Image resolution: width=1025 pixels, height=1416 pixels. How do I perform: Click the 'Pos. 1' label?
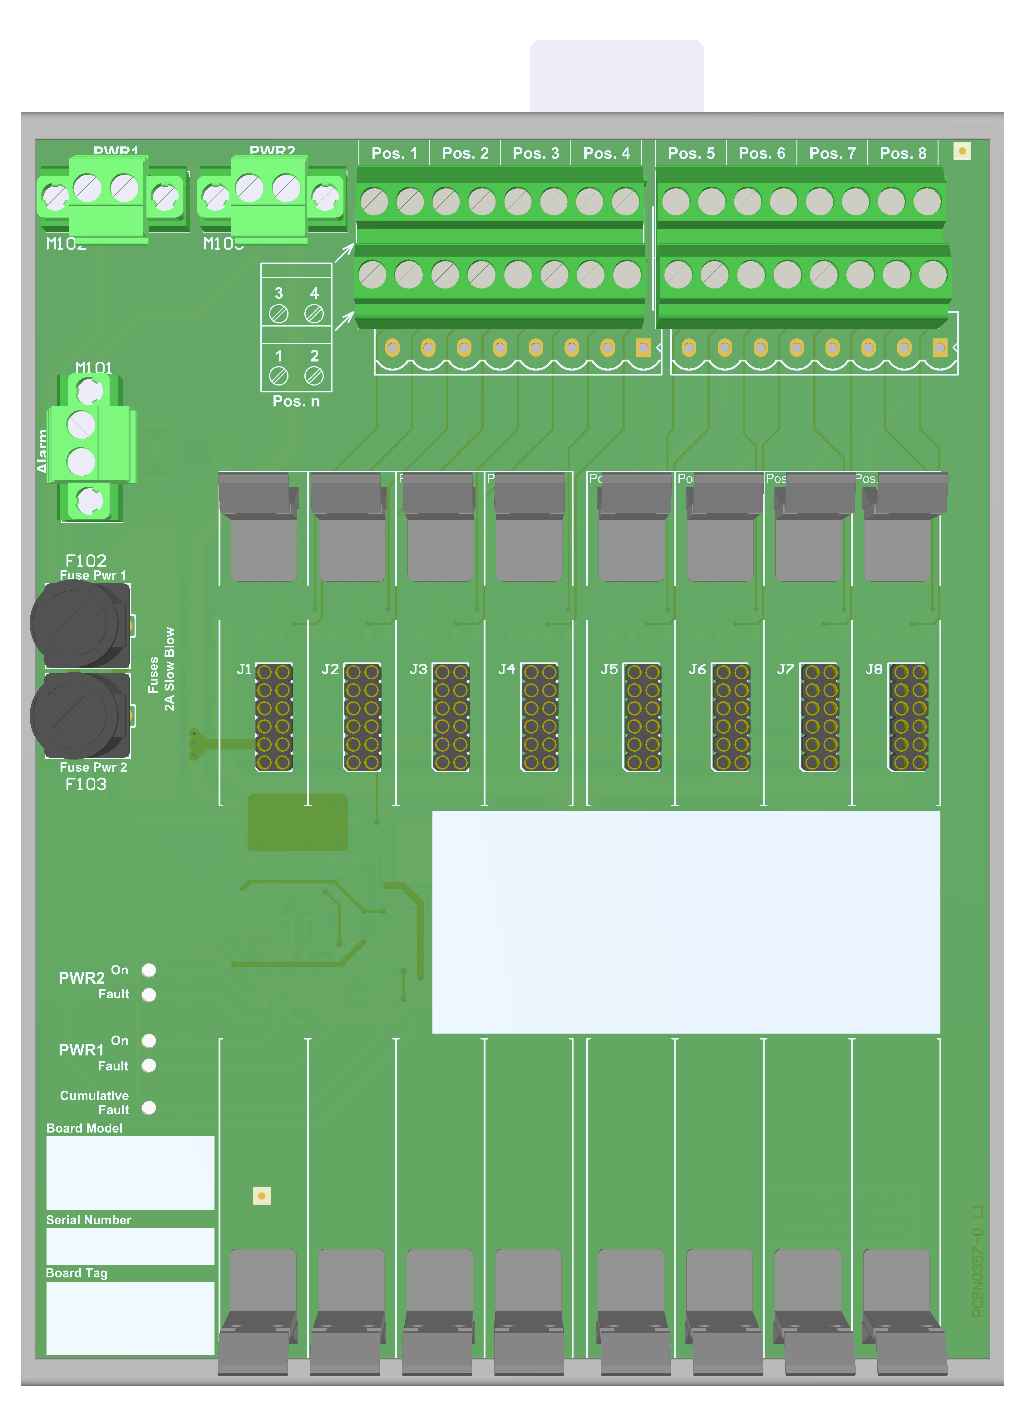point(394,153)
